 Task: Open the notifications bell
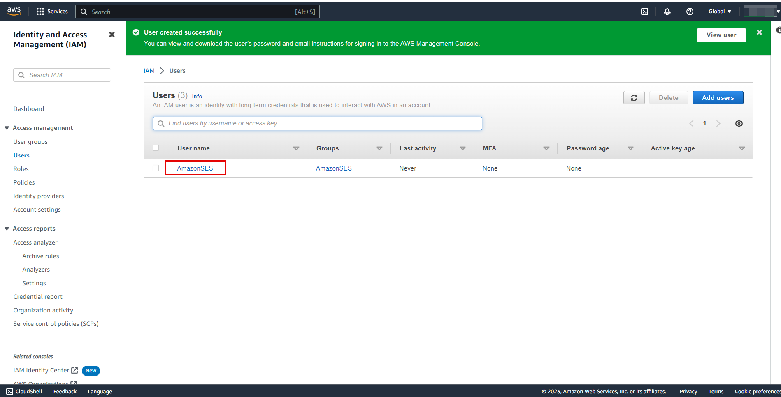(x=667, y=12)
